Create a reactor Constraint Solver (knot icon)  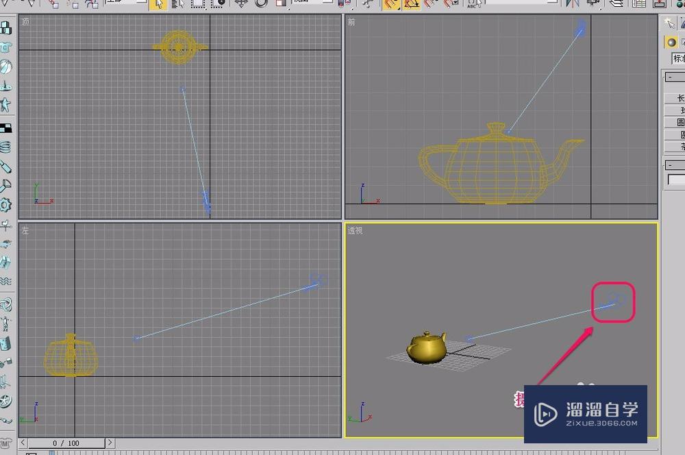point(5,304)
